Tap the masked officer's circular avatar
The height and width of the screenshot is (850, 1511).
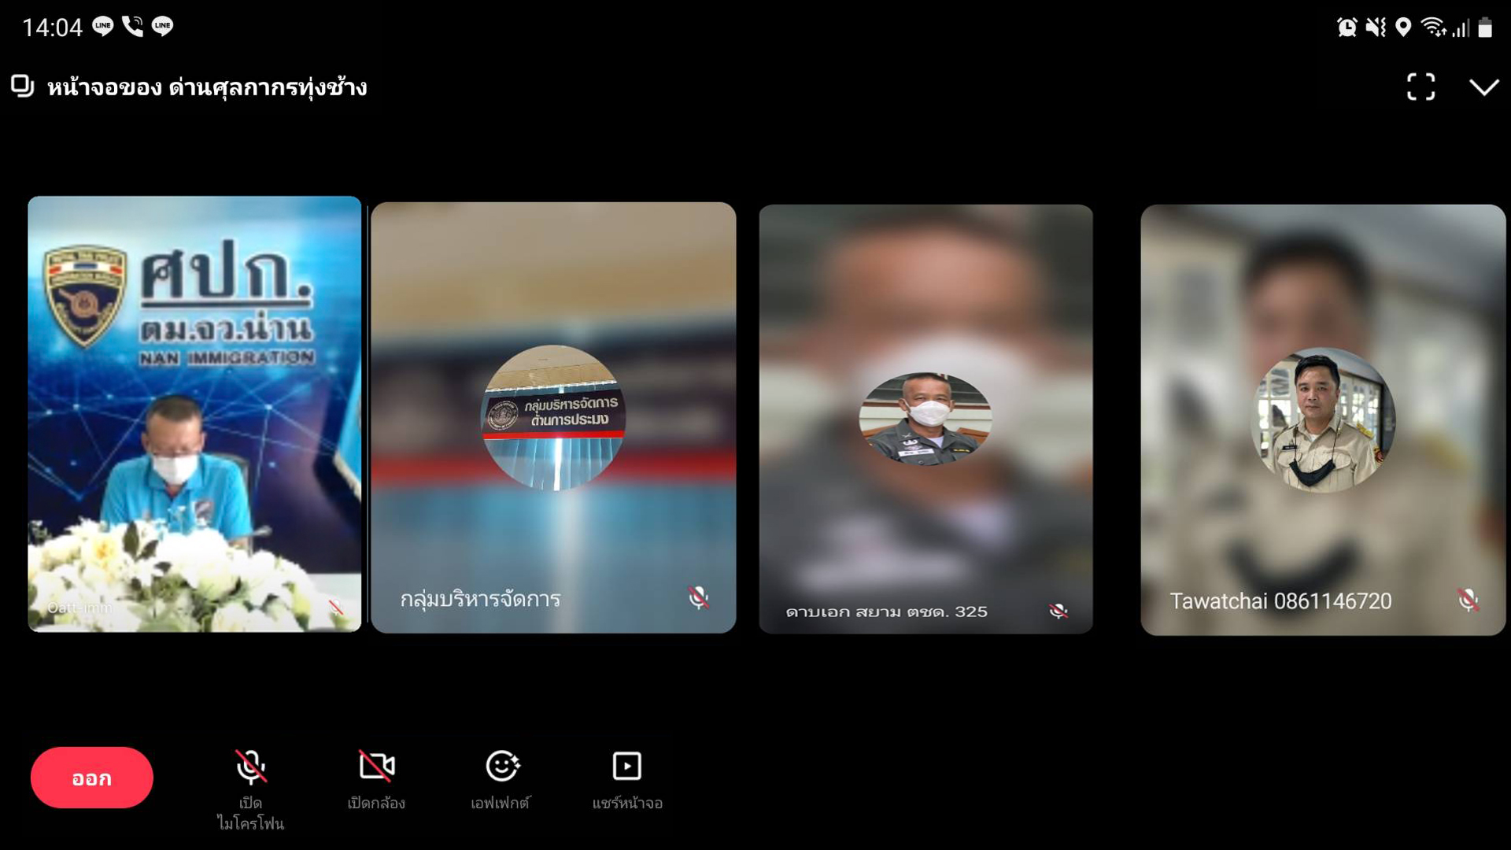tap(925, 418)
